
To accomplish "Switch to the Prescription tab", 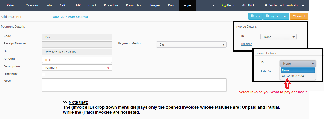I will [x=134, y=6].
